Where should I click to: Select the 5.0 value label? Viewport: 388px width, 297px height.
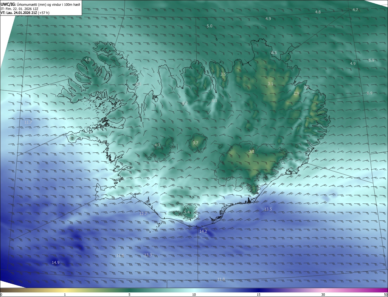(x=209, y=26)
